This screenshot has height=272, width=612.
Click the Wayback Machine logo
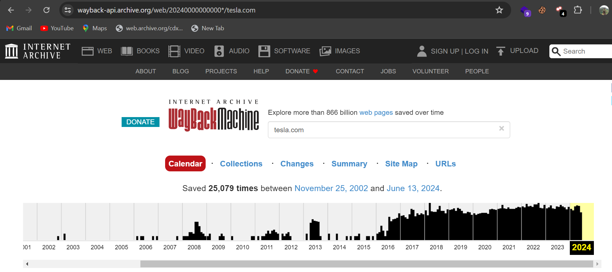(214, 115)
